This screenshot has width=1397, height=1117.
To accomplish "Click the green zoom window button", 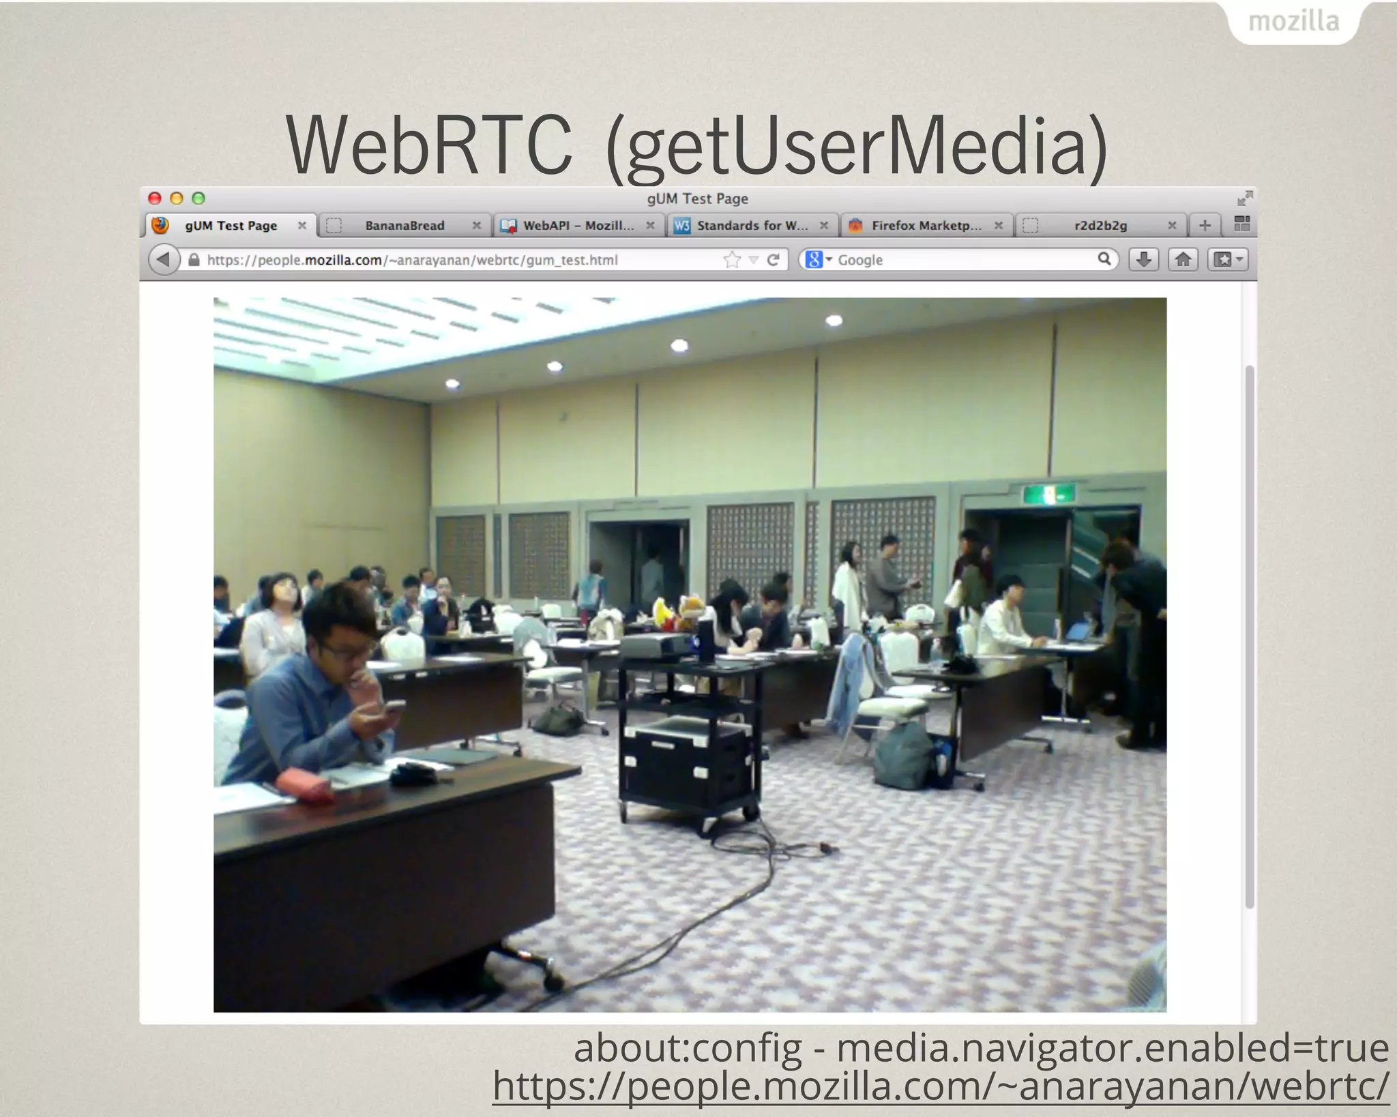I will point(198,198).
